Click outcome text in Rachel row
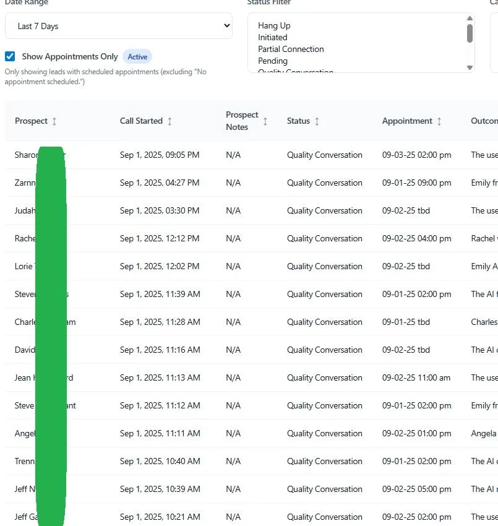The height and width of the screenshot is (526, 498). tap(484, 238)
